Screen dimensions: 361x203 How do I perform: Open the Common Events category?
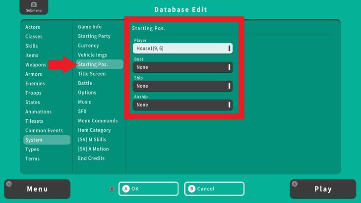point(44,131)
